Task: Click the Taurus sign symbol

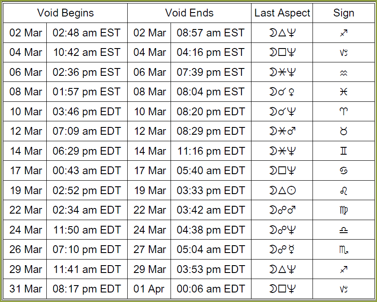Action: (x=344, y=131)
